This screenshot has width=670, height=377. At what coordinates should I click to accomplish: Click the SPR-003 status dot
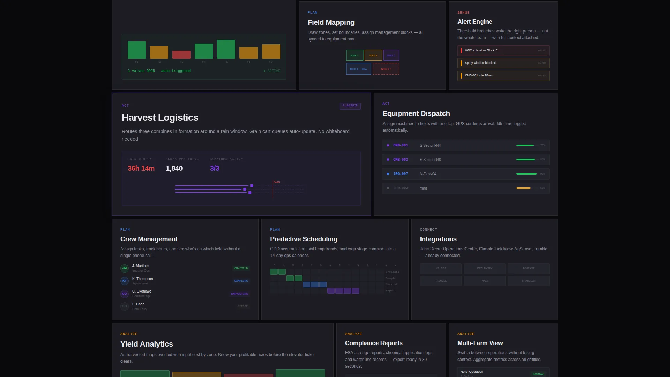pyautogui.click(x=388, y=188)
